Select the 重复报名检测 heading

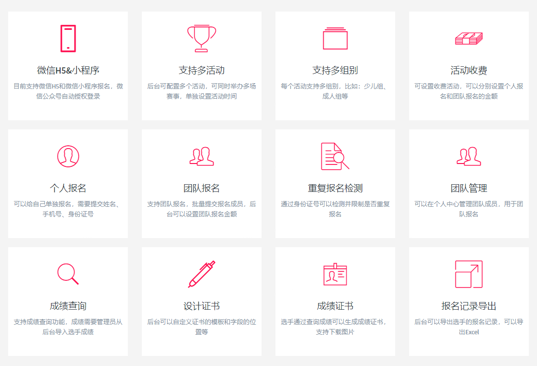(x=335, y=188)
